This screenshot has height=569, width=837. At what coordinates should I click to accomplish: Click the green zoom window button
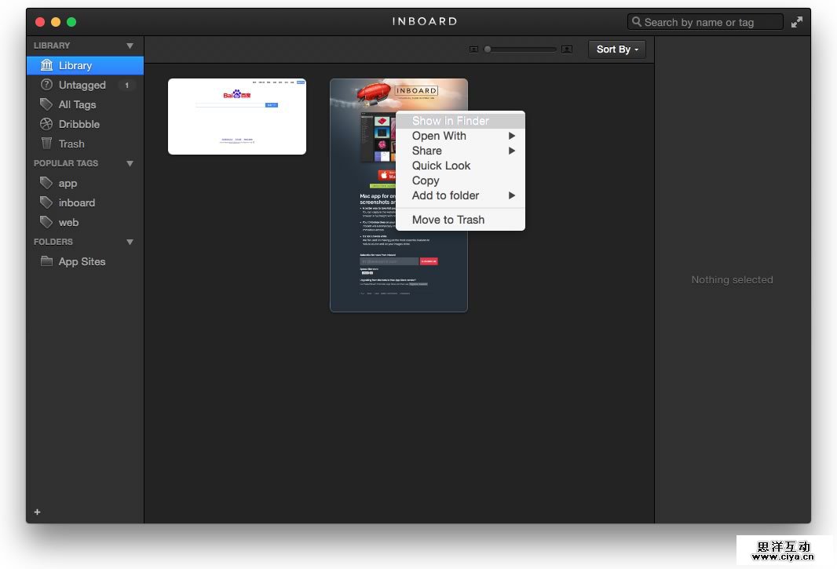click(x=71, y=22)
